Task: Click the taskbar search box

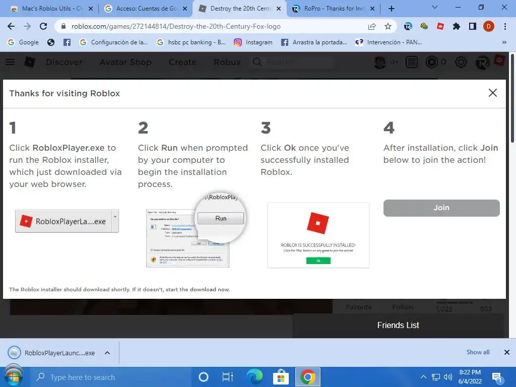Action: (111, 377)
